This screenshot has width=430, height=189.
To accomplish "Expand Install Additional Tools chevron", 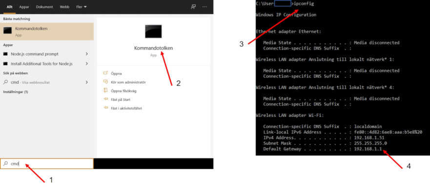I will click(87, 64).
